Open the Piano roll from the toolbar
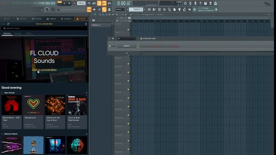 coord(154,9)
